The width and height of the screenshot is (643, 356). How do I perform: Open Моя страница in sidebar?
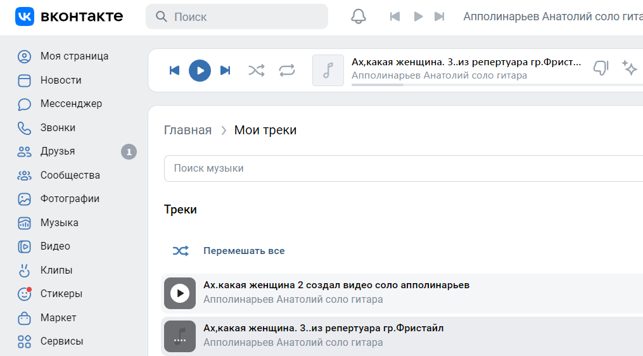tap(74, 56)
